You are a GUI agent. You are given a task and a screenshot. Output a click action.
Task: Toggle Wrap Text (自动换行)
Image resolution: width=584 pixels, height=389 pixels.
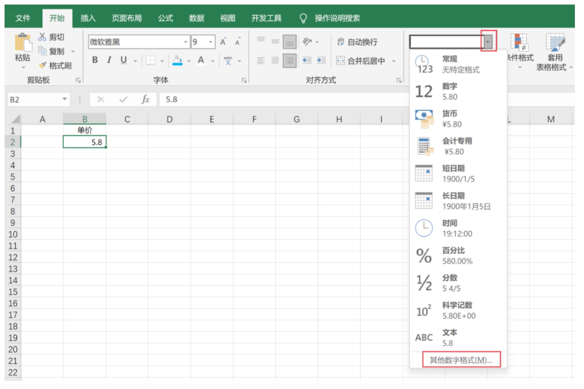click(x=357, y=42)
